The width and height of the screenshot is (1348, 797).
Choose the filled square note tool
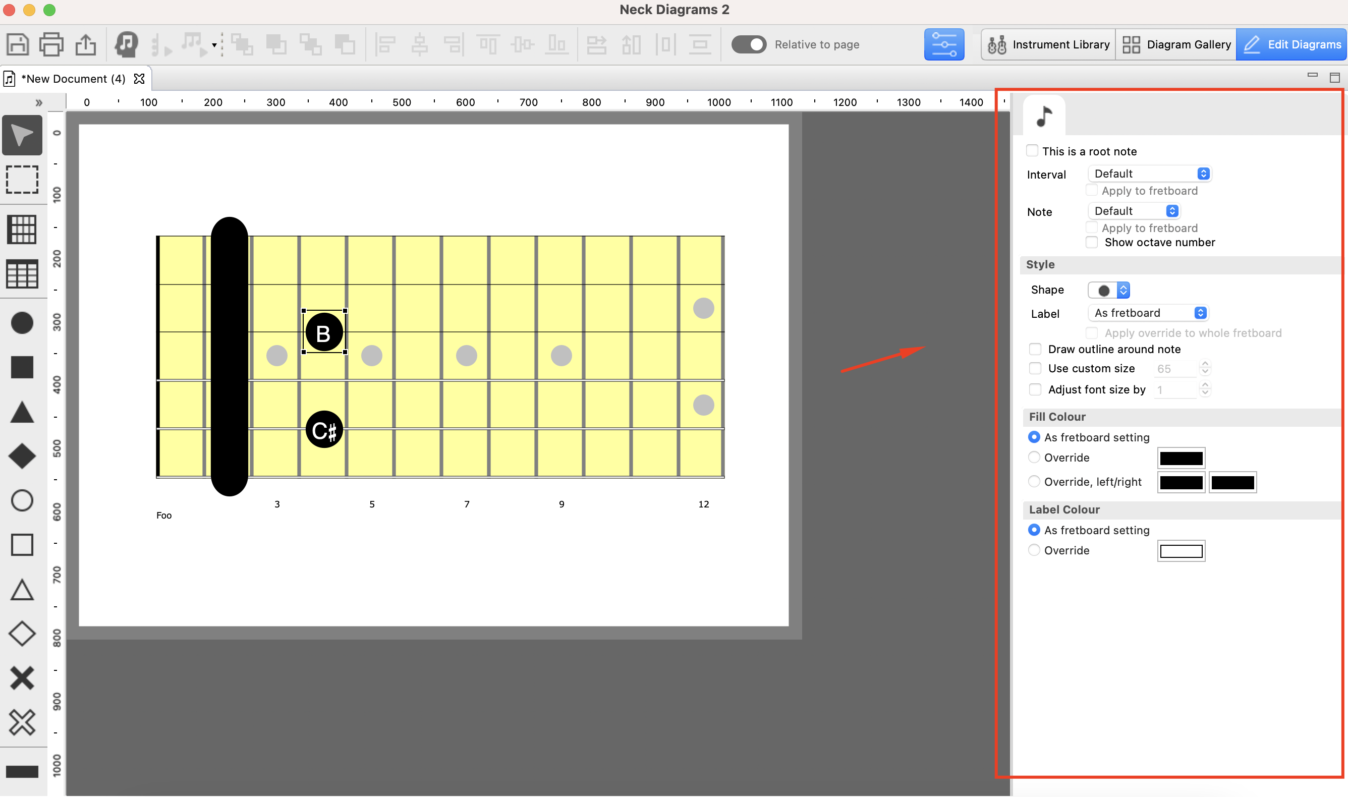[22, 368]
